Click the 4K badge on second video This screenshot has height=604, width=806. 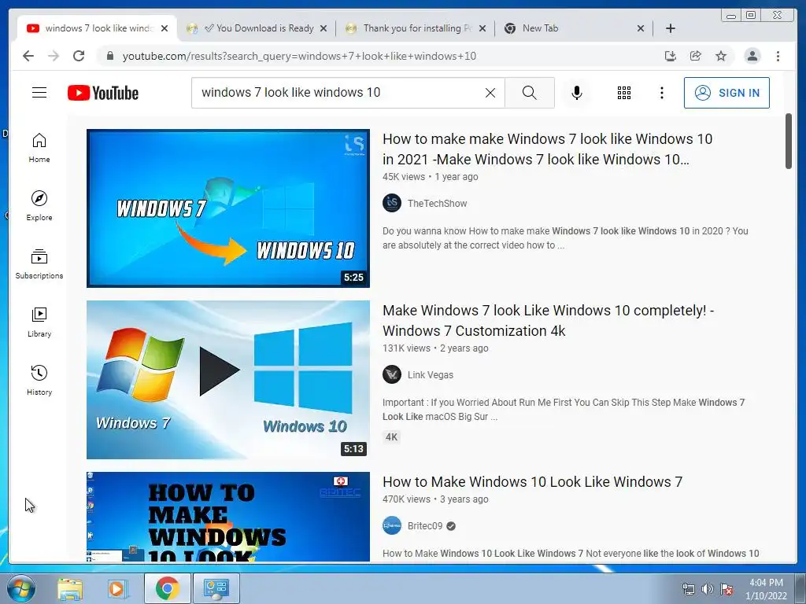pyautogui.click(x=391, y=437)
